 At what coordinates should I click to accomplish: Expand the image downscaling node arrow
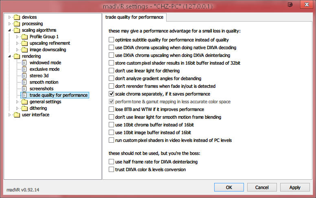tap(17, 50)
